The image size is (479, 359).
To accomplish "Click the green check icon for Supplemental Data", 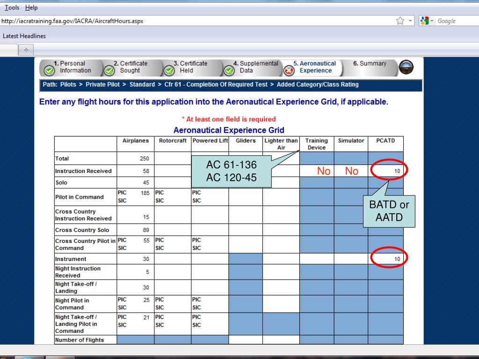I will click(x=229, y=71).
